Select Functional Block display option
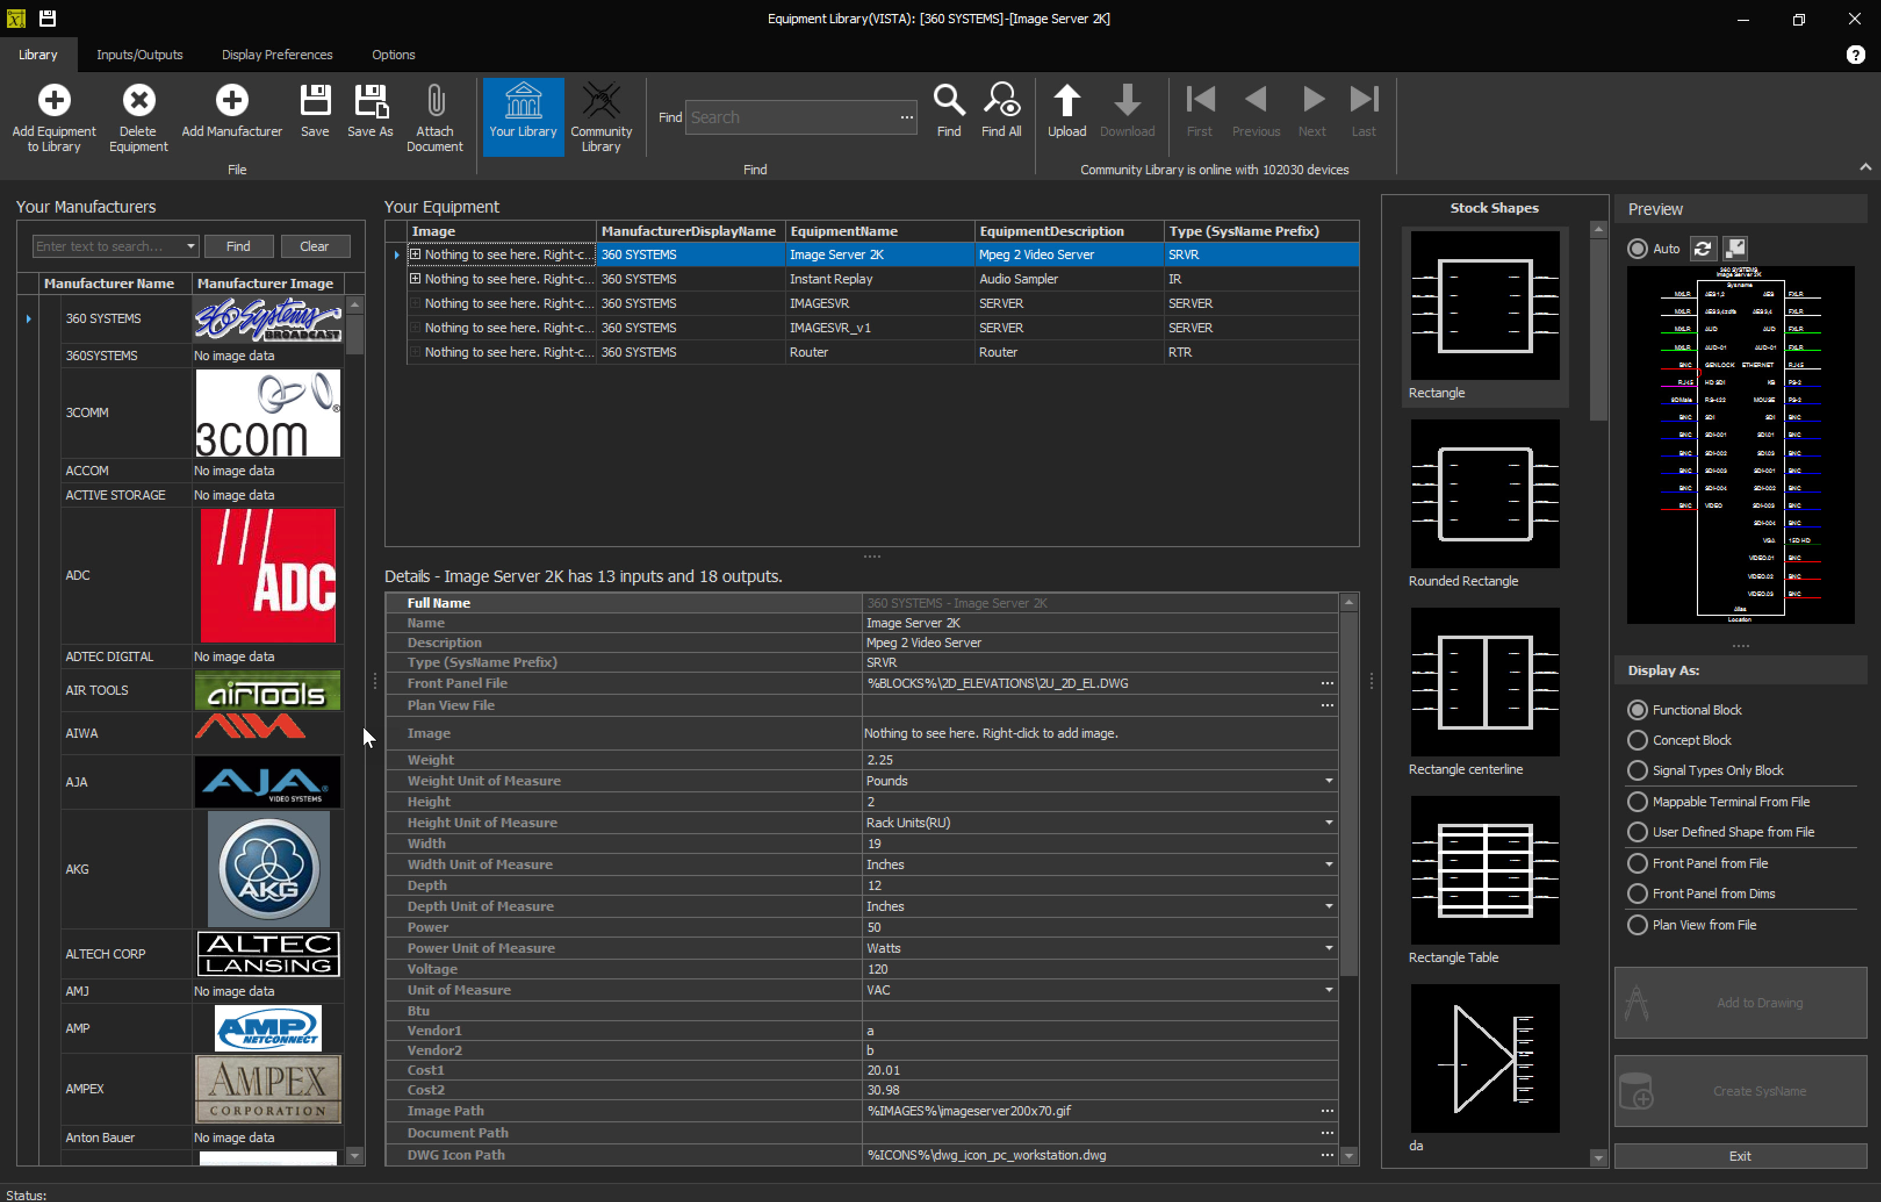 [x=1637, y=709]
